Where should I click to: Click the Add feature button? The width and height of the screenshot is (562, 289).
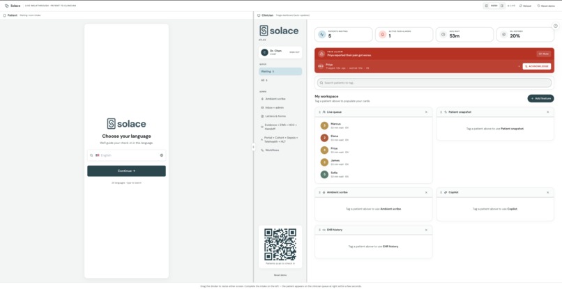pos(540,98)
